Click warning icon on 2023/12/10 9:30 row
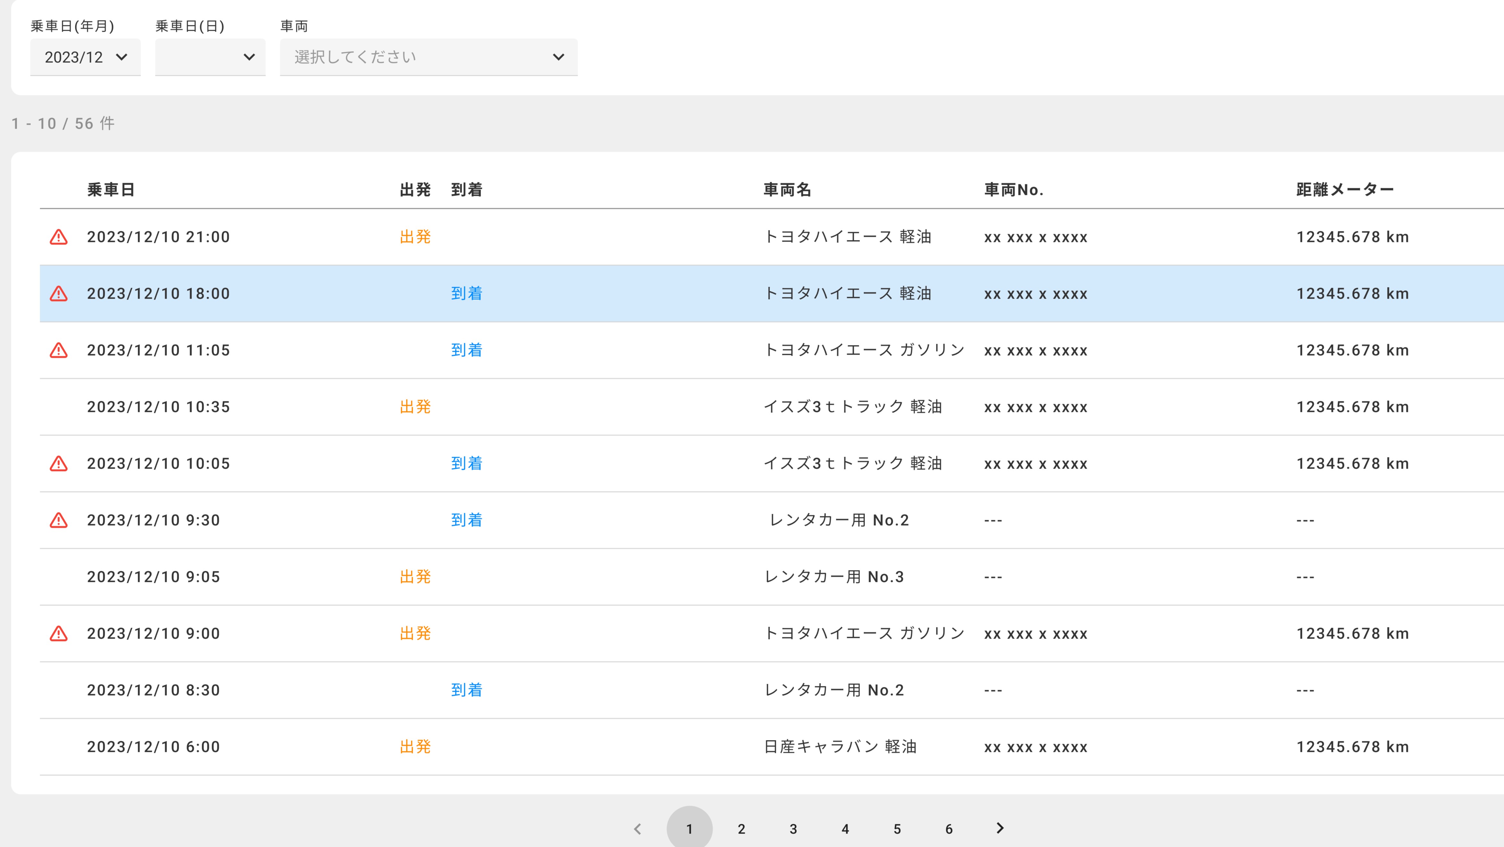This screenshot has width=1504, height=847. pos(58,520)
